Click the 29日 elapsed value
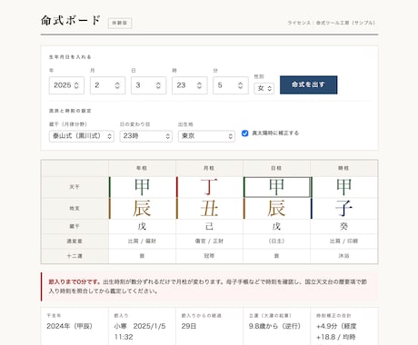 189,326
